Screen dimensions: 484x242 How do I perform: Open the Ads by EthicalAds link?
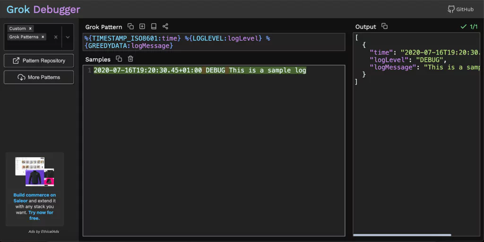pos(43,232)
